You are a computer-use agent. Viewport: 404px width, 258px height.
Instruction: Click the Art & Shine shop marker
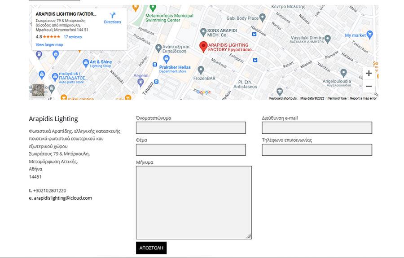(86, 63)
